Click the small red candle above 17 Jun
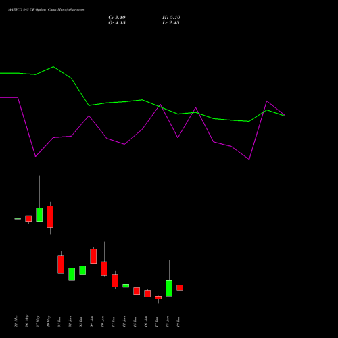338x338 pixels. pos(158,297)
